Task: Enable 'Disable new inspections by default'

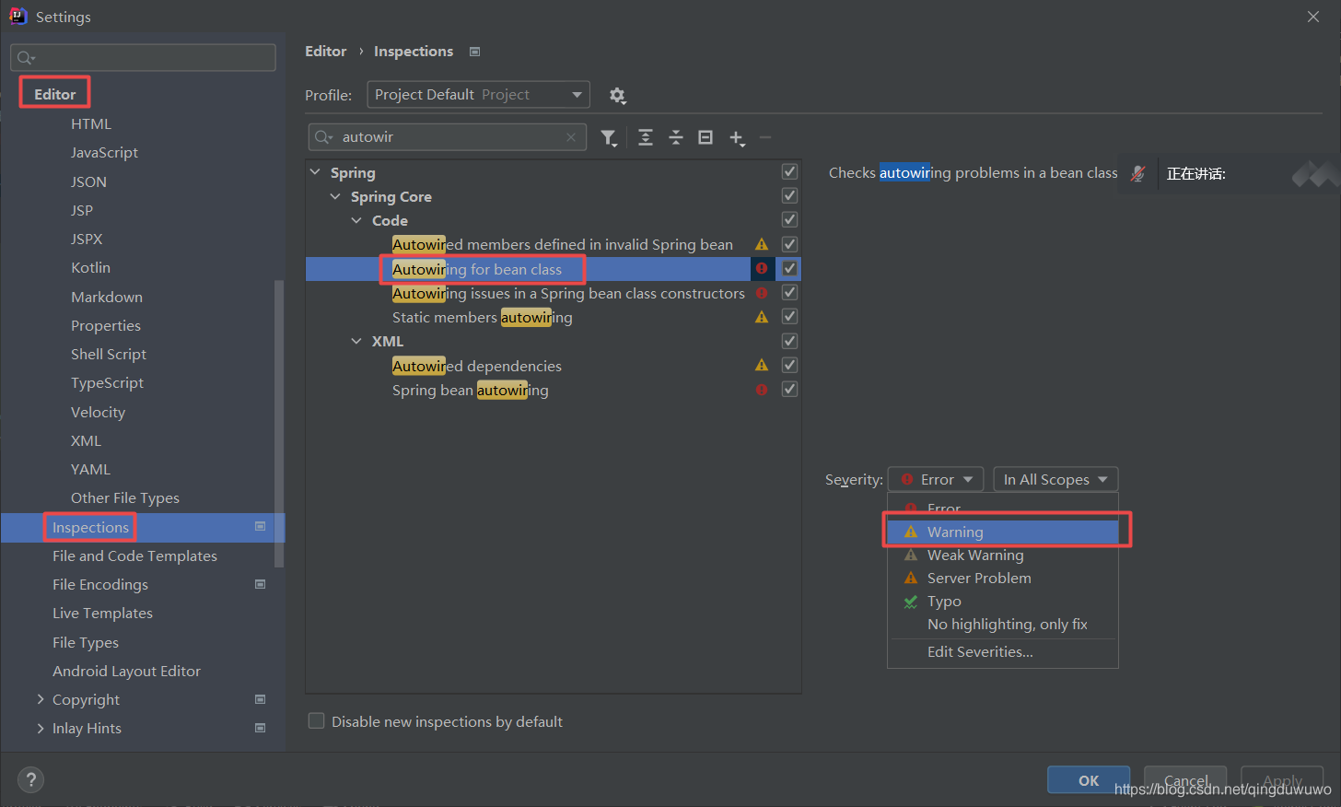Action: tap(316, 721)
